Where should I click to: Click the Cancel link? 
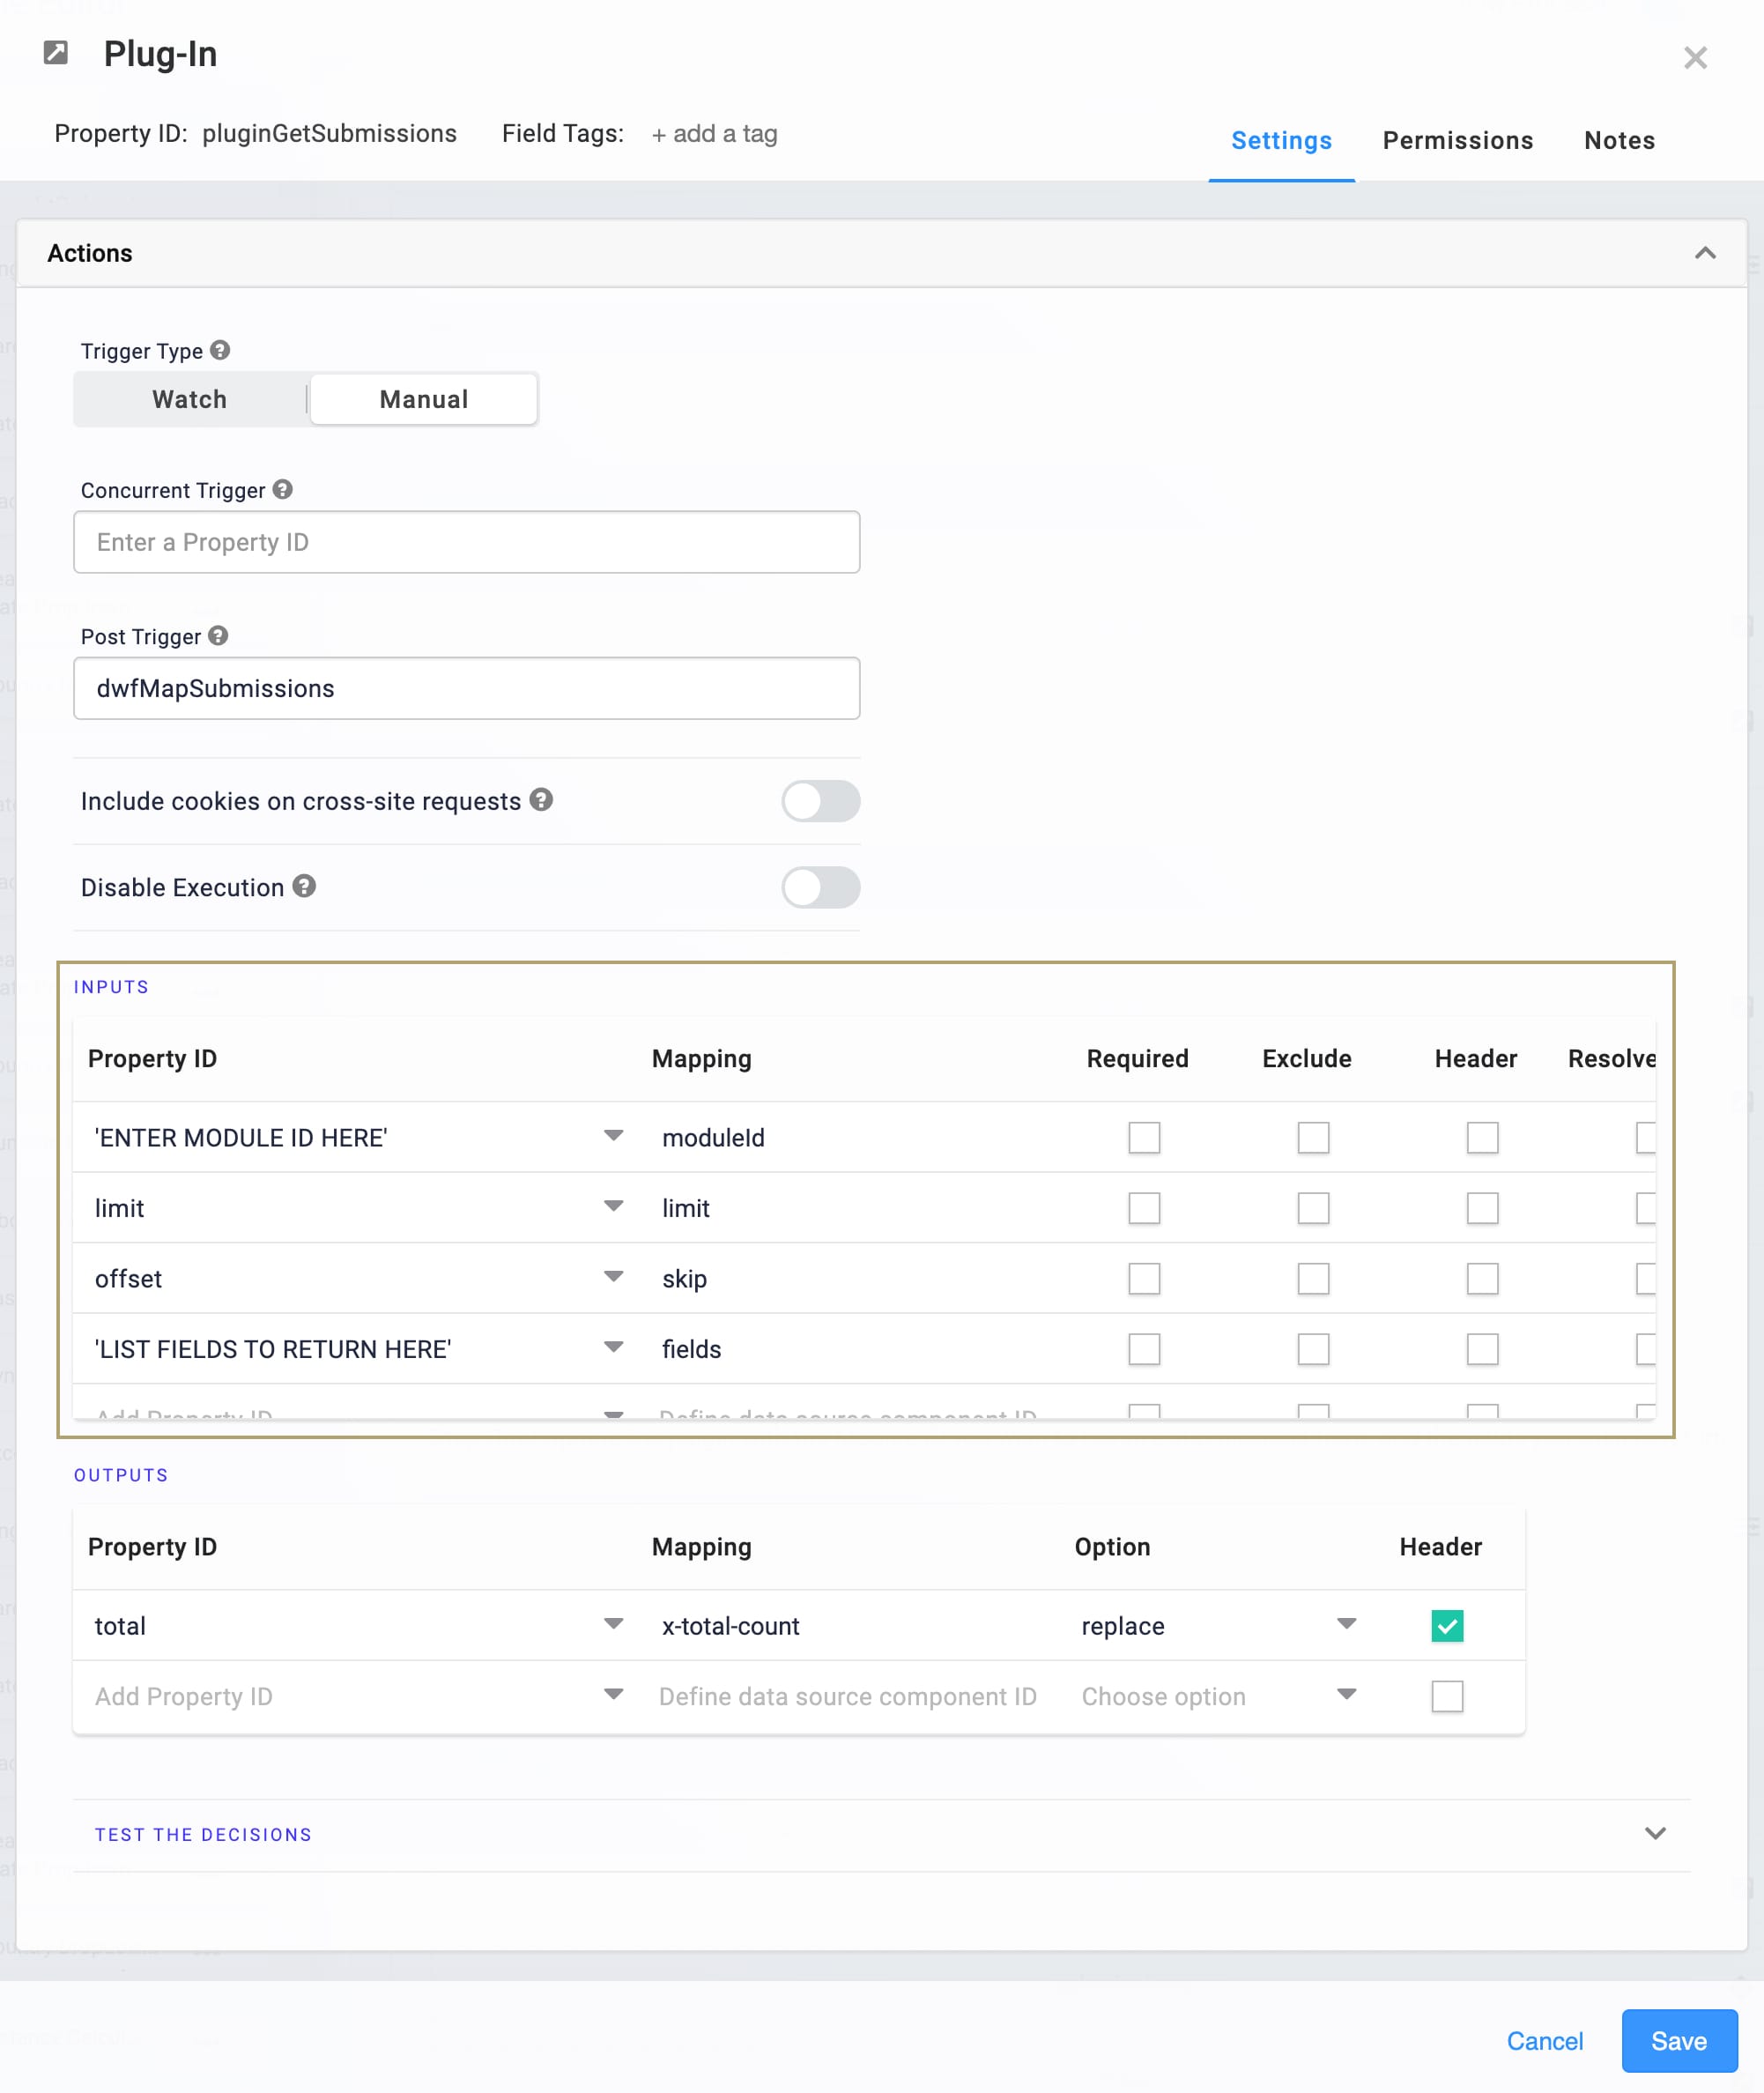coord(1544,2041)
